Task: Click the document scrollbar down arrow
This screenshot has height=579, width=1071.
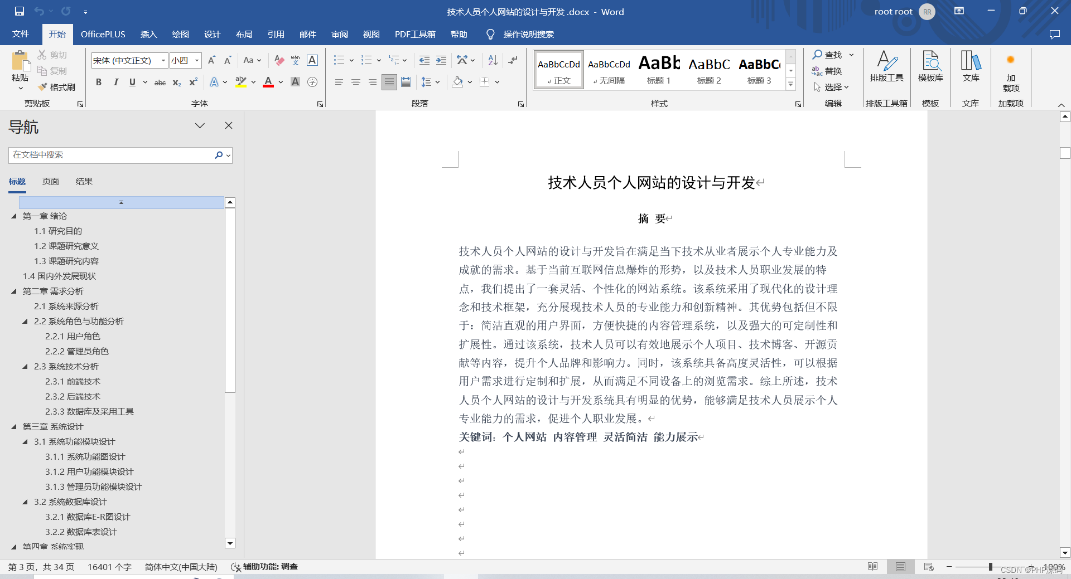Action: click(x=1065, y=553)
